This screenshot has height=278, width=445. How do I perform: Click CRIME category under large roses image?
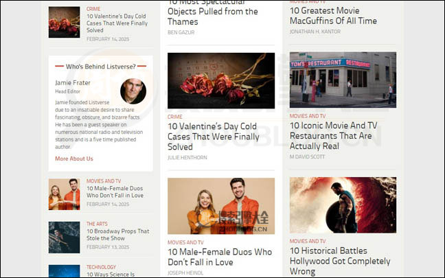(175, 117)
